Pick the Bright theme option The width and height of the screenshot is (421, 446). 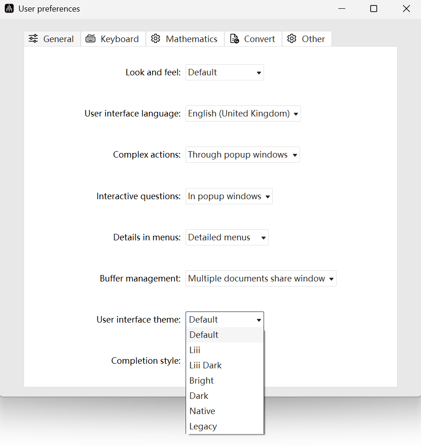click(x=201, y=380)
